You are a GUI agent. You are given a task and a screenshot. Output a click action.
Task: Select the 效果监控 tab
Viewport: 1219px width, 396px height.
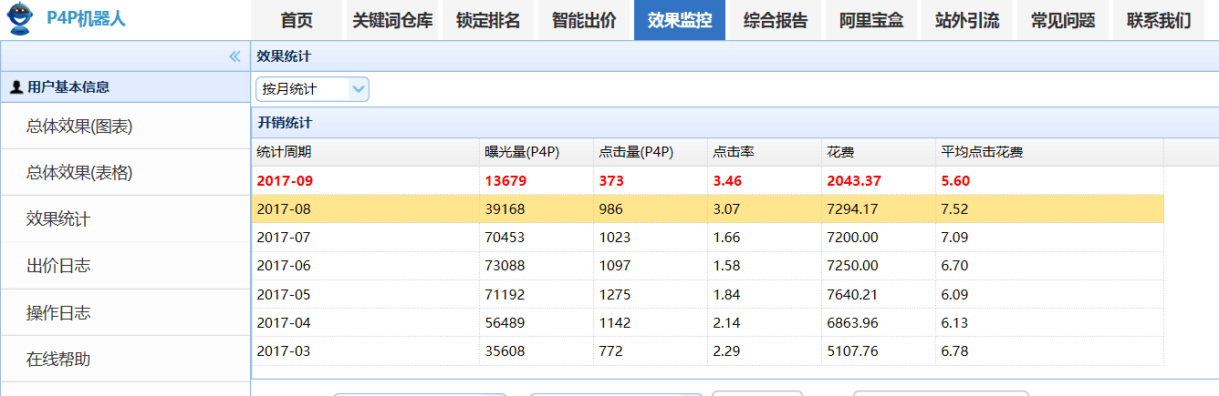(680, 20)
